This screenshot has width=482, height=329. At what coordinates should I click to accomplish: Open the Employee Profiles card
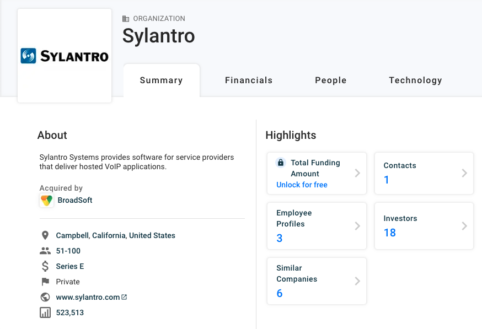(317, 226)
